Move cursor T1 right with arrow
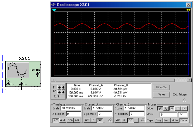Screen dimensions: 193x127 tap(63, 87)
